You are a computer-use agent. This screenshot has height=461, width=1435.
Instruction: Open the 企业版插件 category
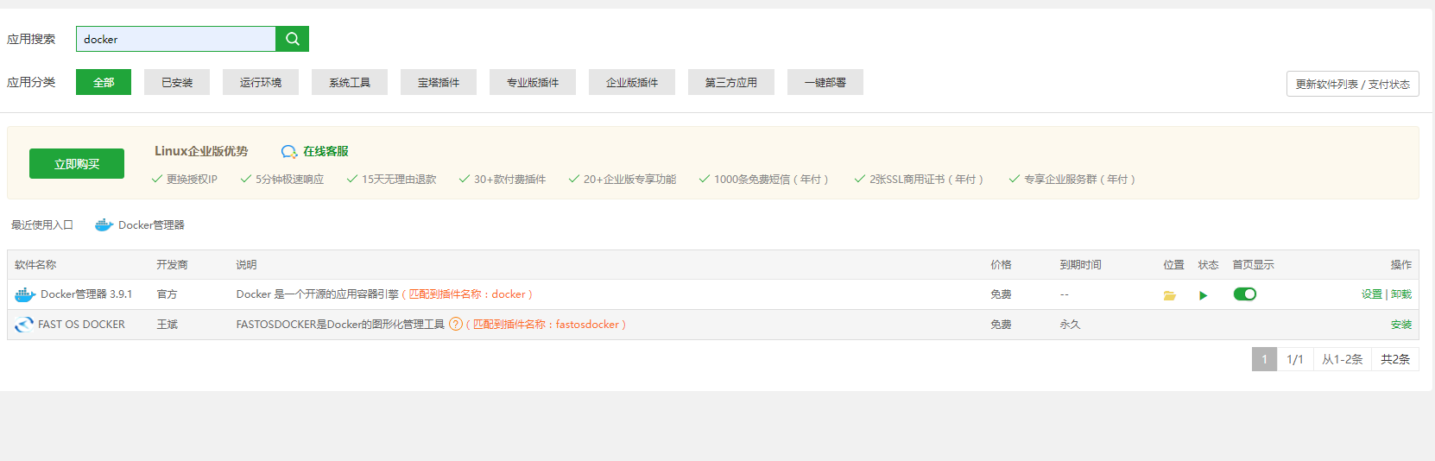(632, 82)
